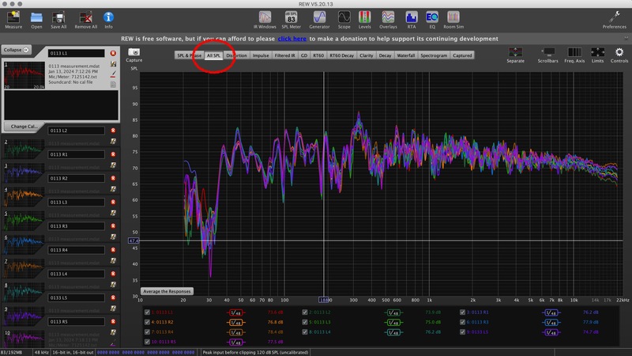The width and height of the screenshot is (632, 356).
Task: Click the 0113 L2 measurement name field
Action: pos(75,131)
